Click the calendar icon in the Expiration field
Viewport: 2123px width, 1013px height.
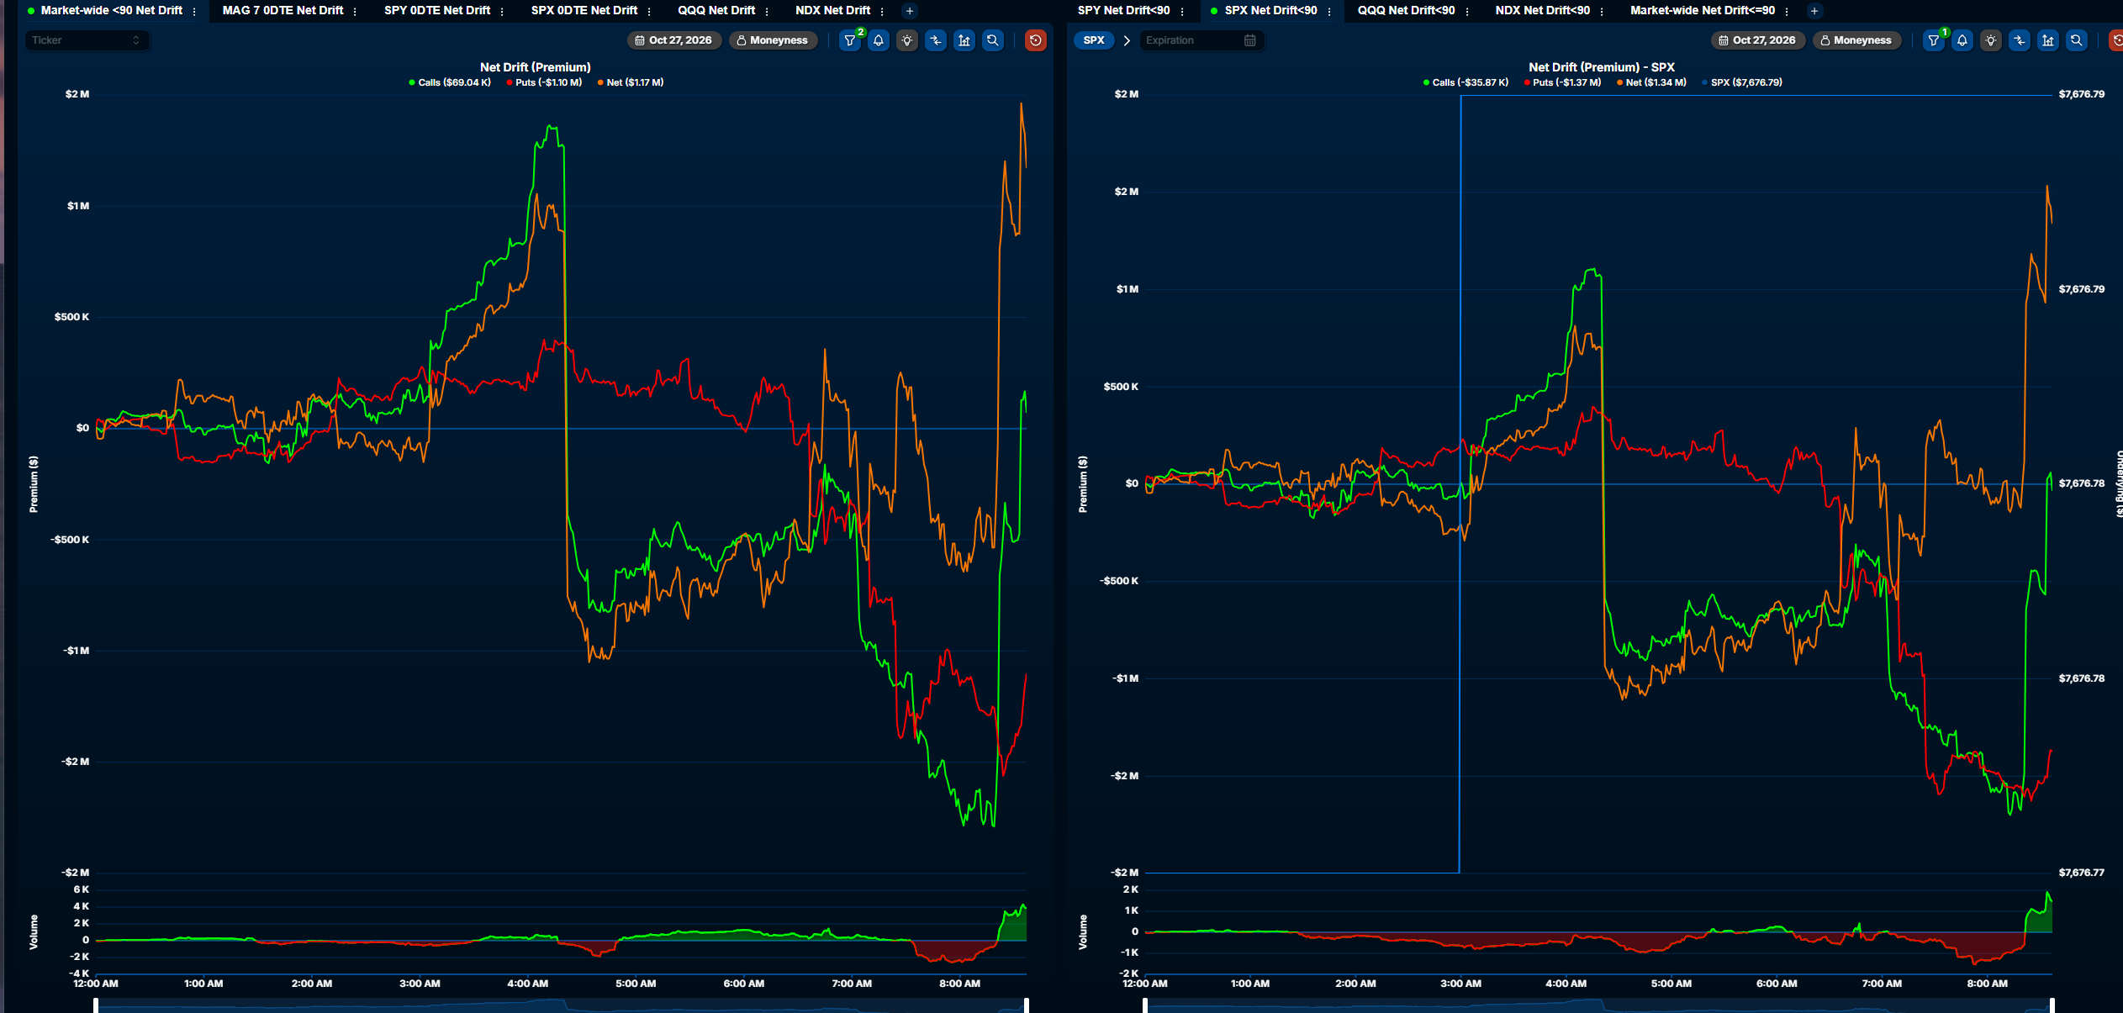1250,40
